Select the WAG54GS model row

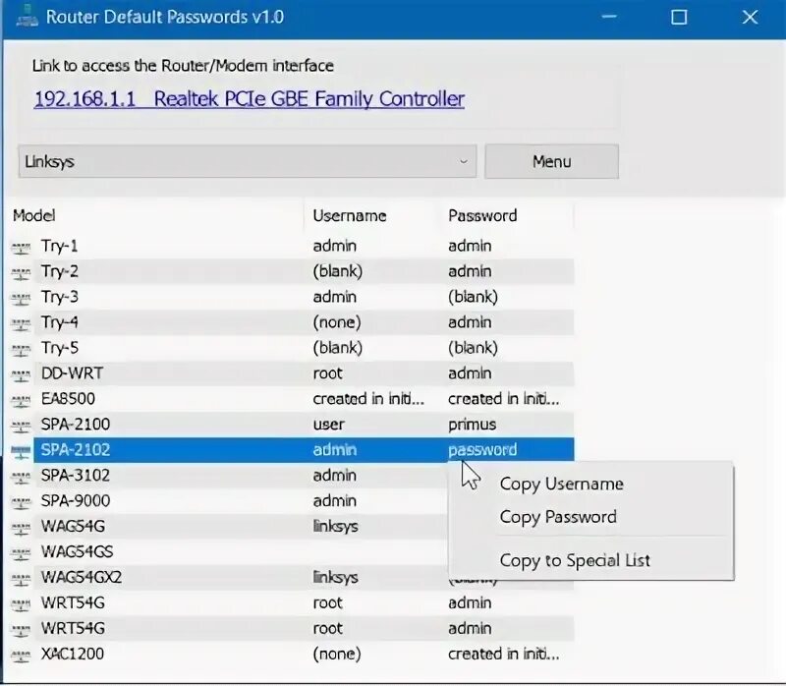(x=228, y=552)
